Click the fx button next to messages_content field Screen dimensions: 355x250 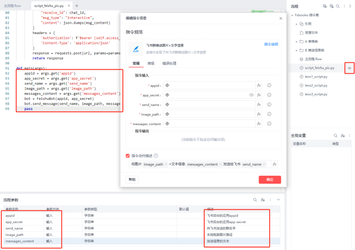point(259,124)
